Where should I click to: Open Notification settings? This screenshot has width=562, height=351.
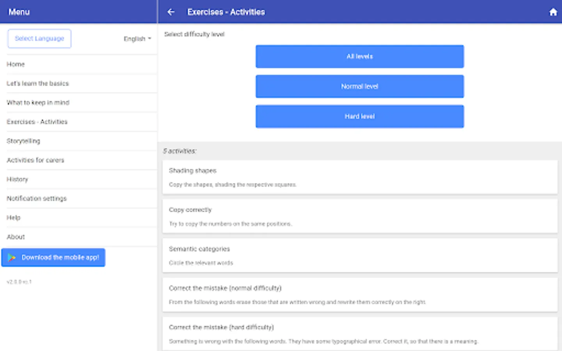37,199
